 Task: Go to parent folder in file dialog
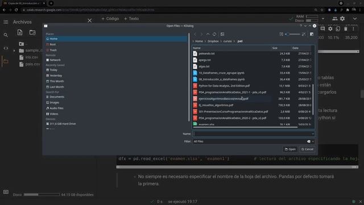pos(208,34)
